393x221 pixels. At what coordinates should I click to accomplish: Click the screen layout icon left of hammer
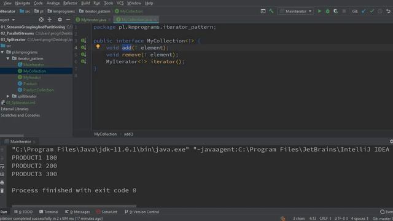point(263,11)
